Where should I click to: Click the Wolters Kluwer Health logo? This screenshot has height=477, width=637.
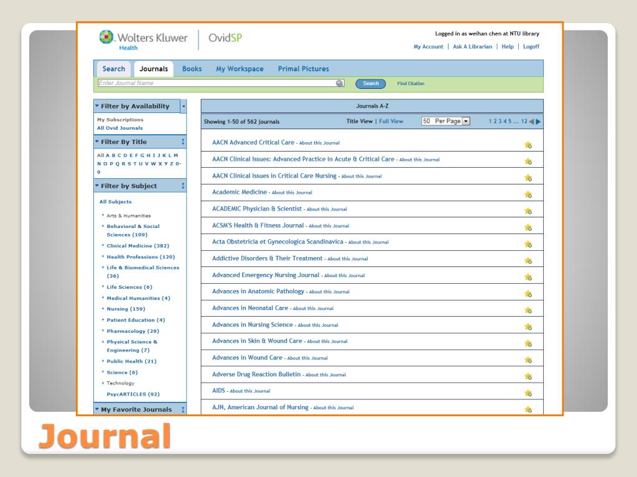click(143, 40)
